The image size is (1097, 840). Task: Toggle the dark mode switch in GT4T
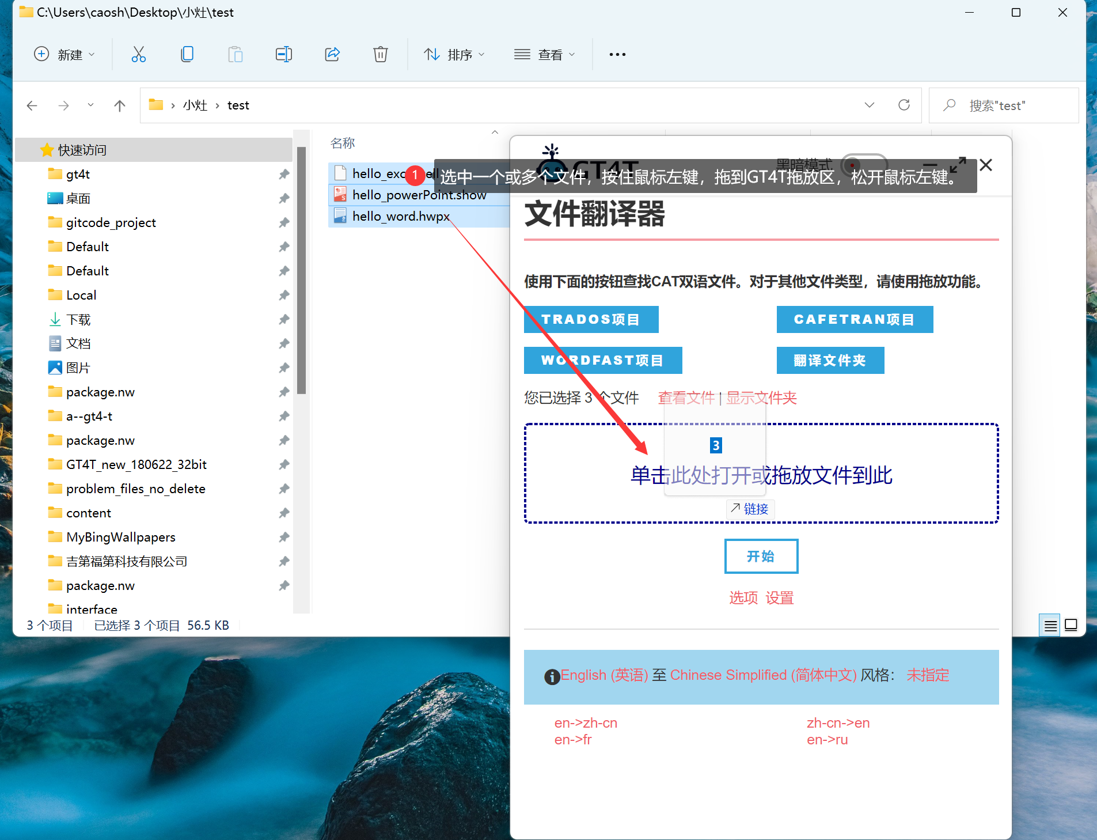863,165
